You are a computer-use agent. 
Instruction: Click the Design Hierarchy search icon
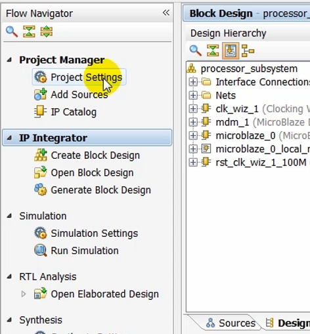point(196,51)
